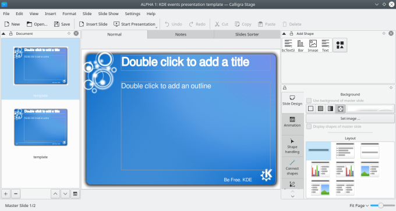This screenshot has height=211, width=396.
Task: Click the Set image ... button
Action: [x=350, y=119]
